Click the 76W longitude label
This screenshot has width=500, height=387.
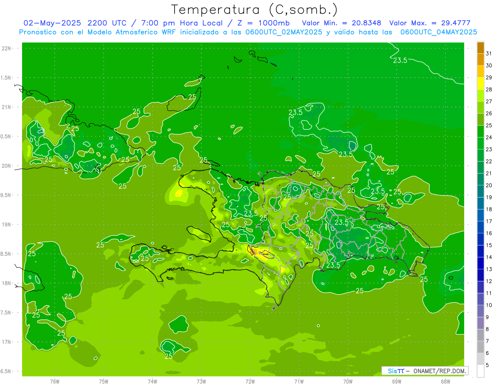[55, 382]
